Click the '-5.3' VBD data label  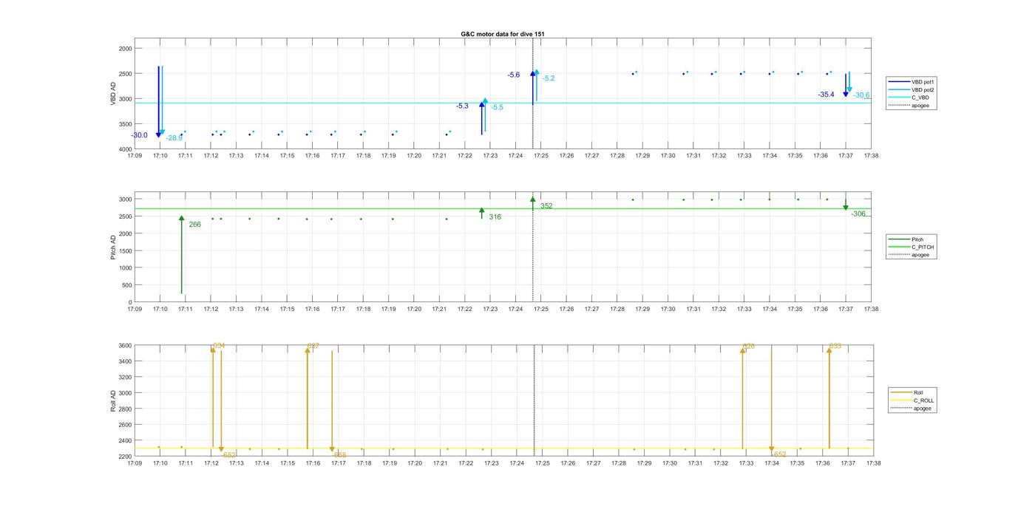(x=462, y=106)
